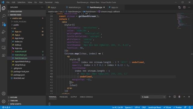193x109 pixels.
Task: Split the terminal panel
Action: coord(175,97)
